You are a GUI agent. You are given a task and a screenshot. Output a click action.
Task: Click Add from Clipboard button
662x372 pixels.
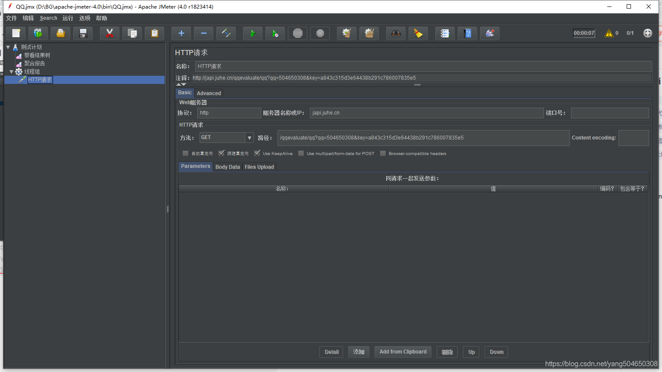[x=403, y=352]
